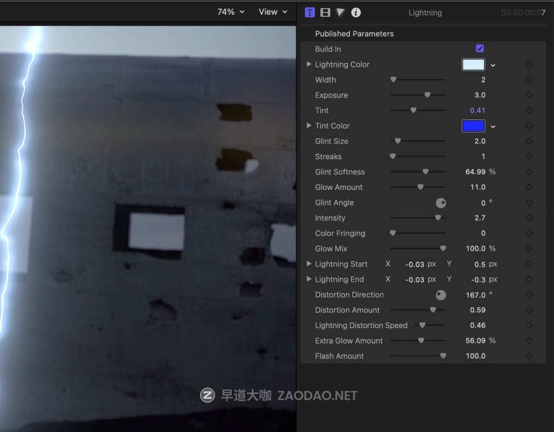The width and height of the screenshot is (554, 432).
Task: Click the Distortion Direction dial
Action: (441, 295)
